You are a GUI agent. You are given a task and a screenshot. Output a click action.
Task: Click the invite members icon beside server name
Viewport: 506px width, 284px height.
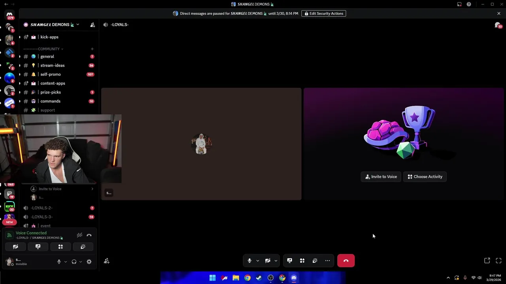tap(93, 24)
